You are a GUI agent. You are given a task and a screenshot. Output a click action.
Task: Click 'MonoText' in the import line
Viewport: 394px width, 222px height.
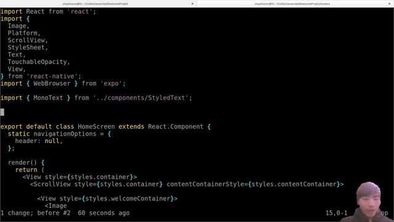coord(48,98)
